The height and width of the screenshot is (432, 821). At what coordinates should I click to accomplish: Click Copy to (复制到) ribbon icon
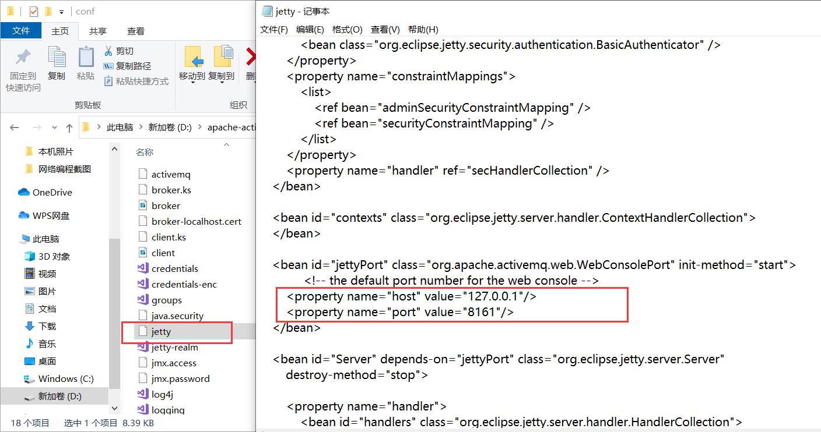click(222, 56)
